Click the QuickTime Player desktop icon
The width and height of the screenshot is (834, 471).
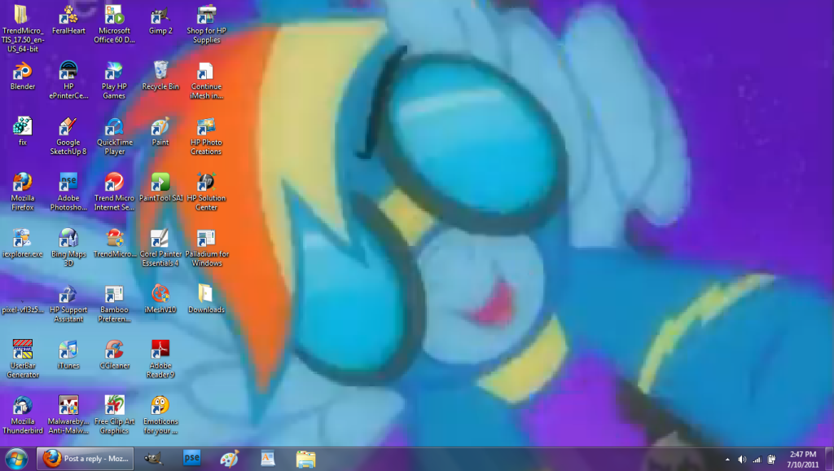114,136
